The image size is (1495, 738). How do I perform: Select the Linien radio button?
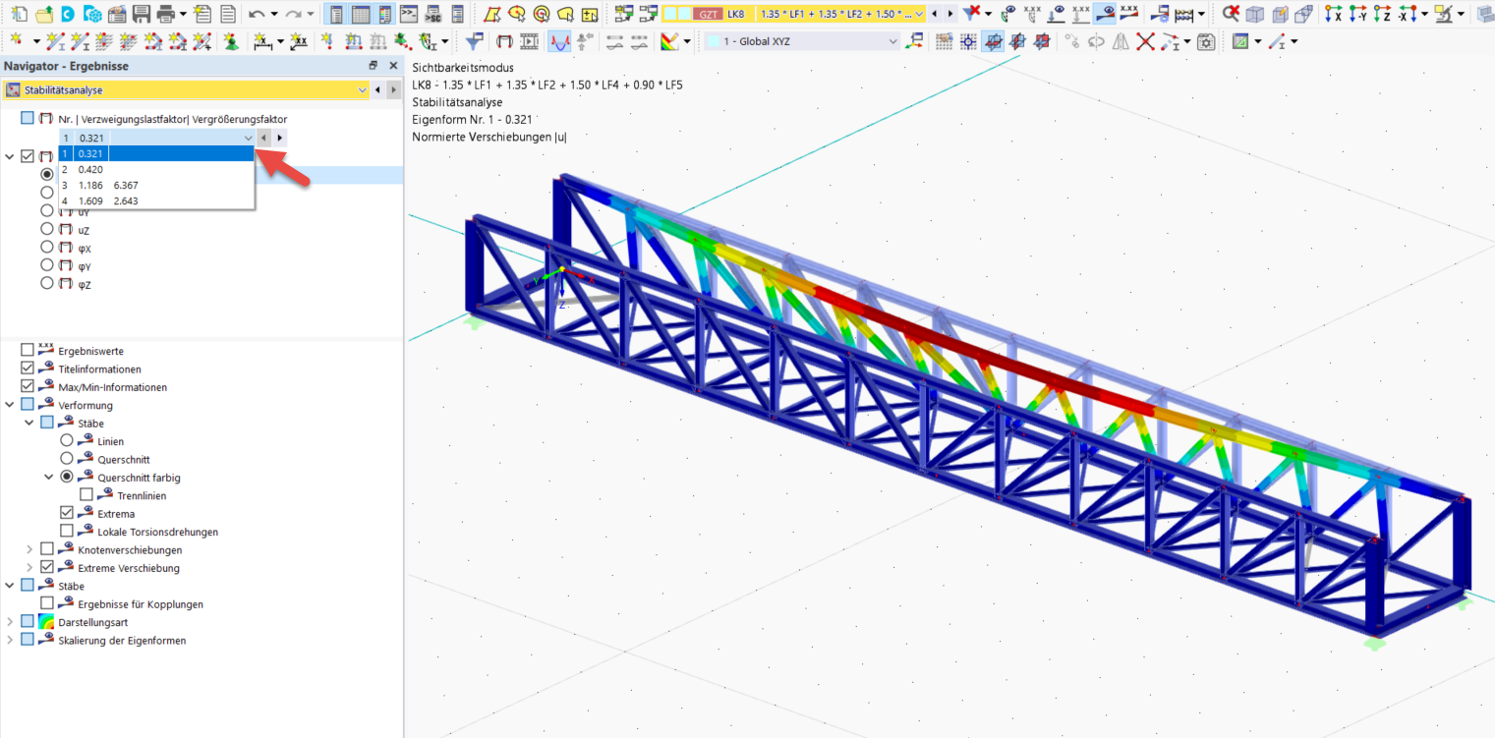pyautogui.click(x=67, y=441)
